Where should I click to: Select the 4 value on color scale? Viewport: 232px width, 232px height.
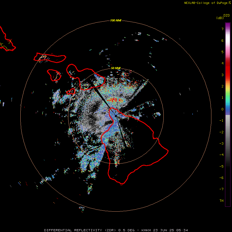coord(222,63)
